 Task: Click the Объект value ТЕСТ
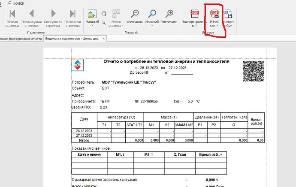coord(105,88)
